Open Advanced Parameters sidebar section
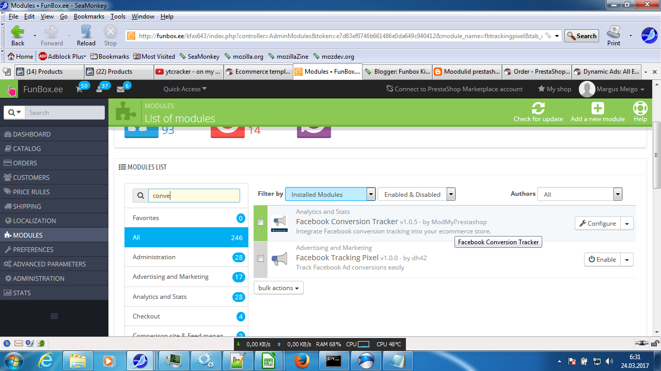 (54, 264)
